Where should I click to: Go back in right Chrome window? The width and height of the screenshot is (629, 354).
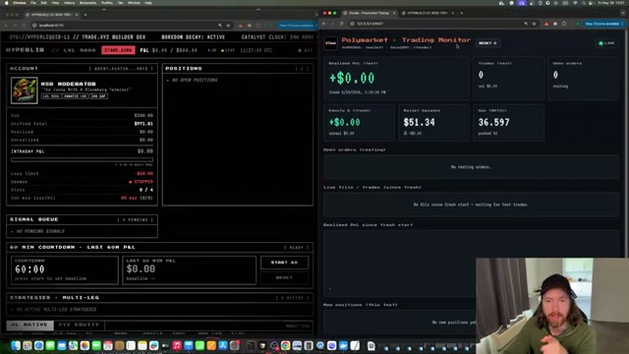pyautogui.click(x=324, y=24)
